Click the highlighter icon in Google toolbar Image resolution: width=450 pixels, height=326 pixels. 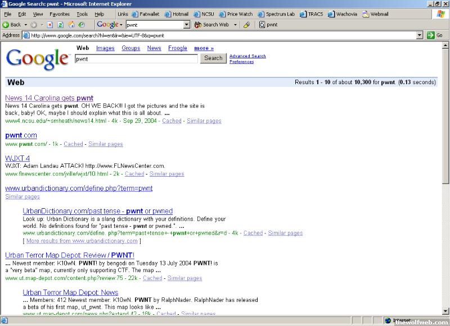coord(246,25)
